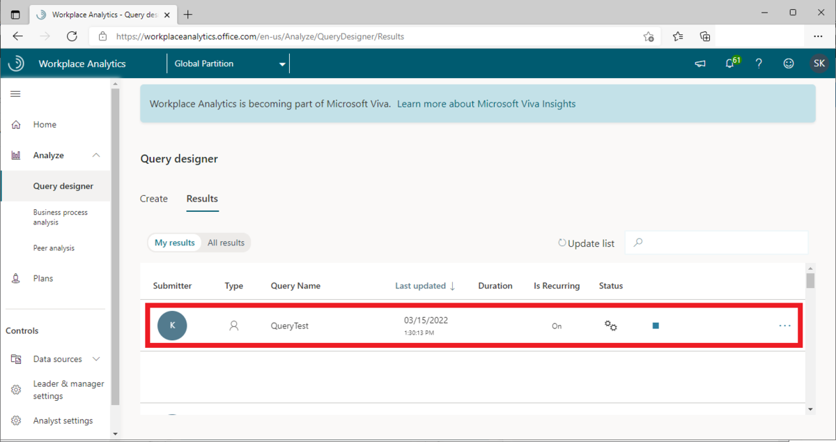Screen dimensions: 836x442
Task: Open Business process analysis
Action: coord(61,217)
